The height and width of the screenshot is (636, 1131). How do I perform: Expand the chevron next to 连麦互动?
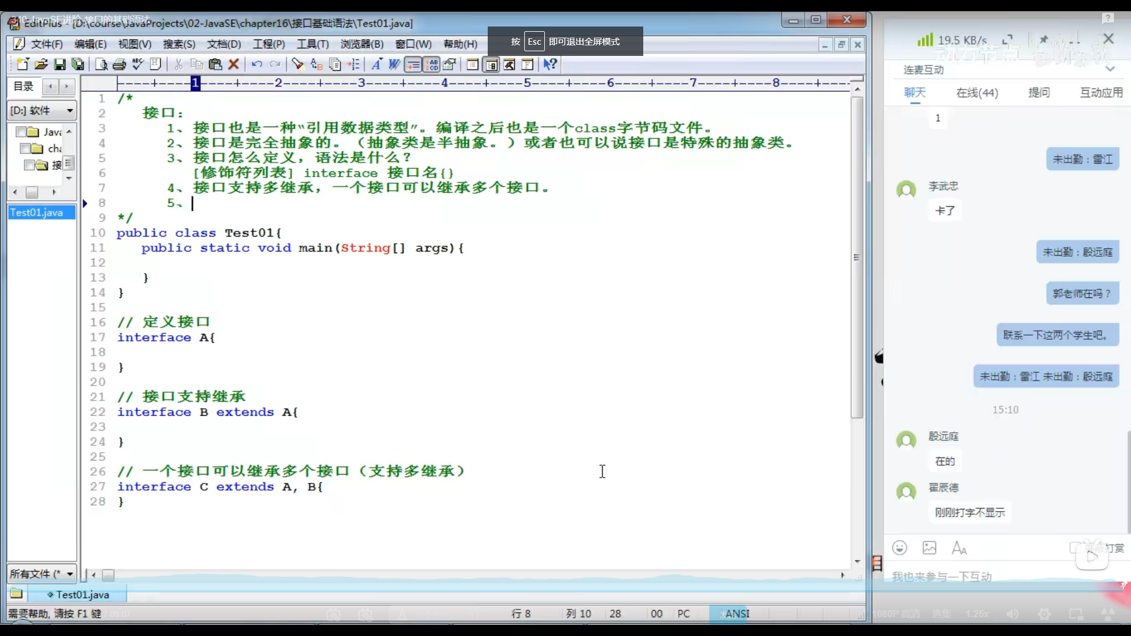[x=1110, y=69]
